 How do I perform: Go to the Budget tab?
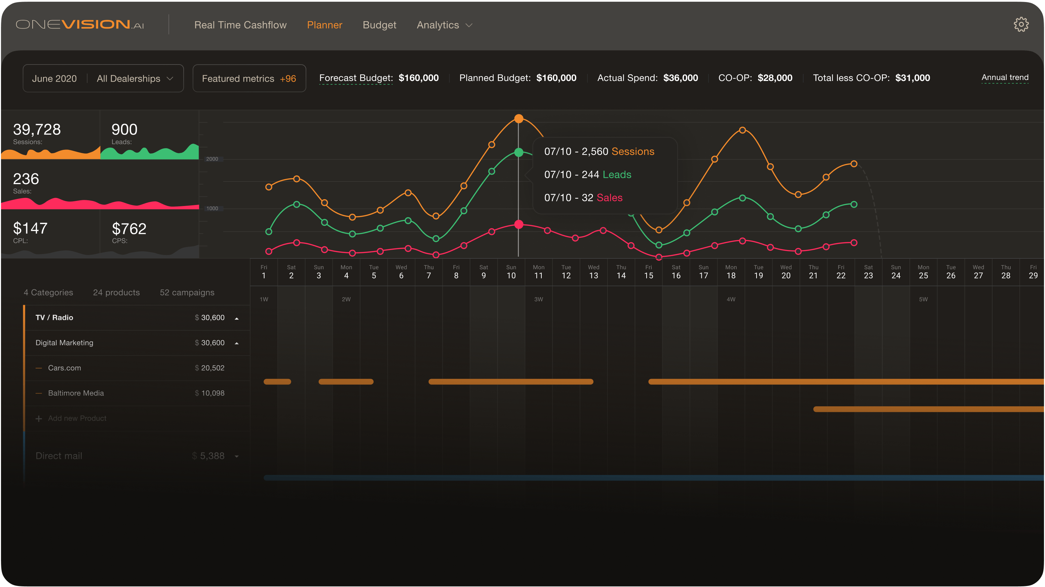379,25
